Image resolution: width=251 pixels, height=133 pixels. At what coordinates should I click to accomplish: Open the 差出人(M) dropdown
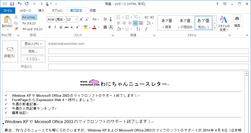33,44
